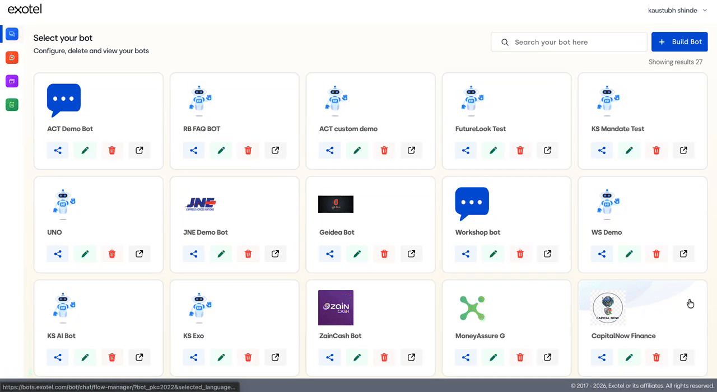
Task: Delete the KS AI Bot
Action: (x=112, y=357)
